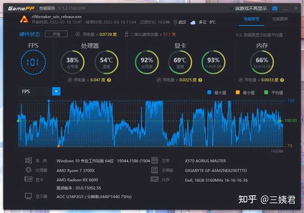Image resolution: width=304 pixels, height=213 pixels.
Task: Click the help icon beside 0.047 度
Action: point(109,80)
